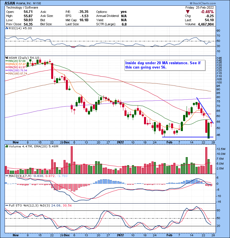Click the MA(200) 78.94 legend entry
The height and width of the screenshot is (238, 230).
16,71
